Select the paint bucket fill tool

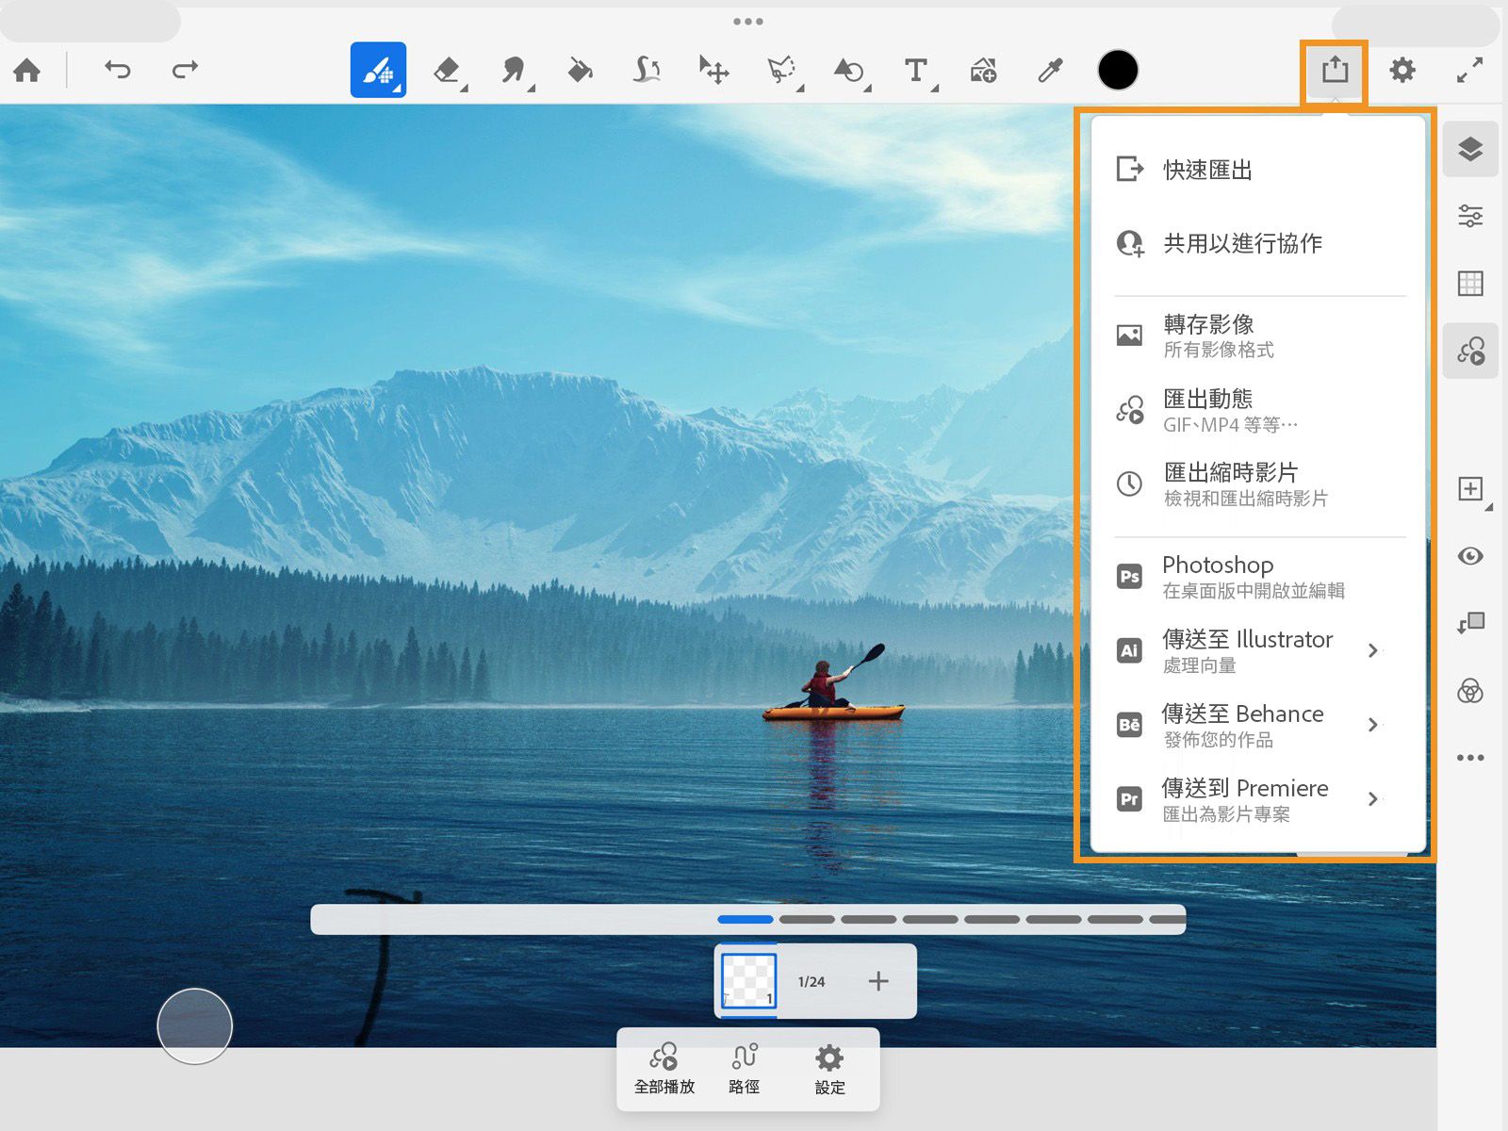[580, 70]
